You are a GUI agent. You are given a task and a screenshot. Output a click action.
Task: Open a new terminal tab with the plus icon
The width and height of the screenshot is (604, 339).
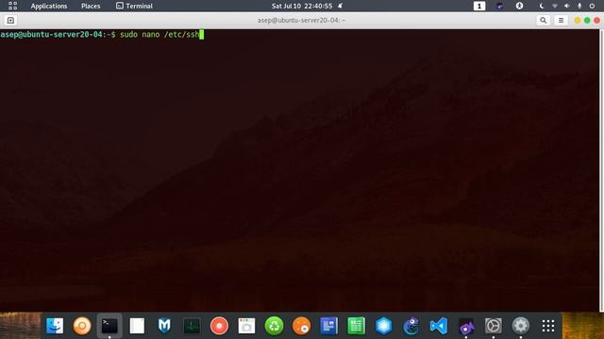[x=10, y=21]
